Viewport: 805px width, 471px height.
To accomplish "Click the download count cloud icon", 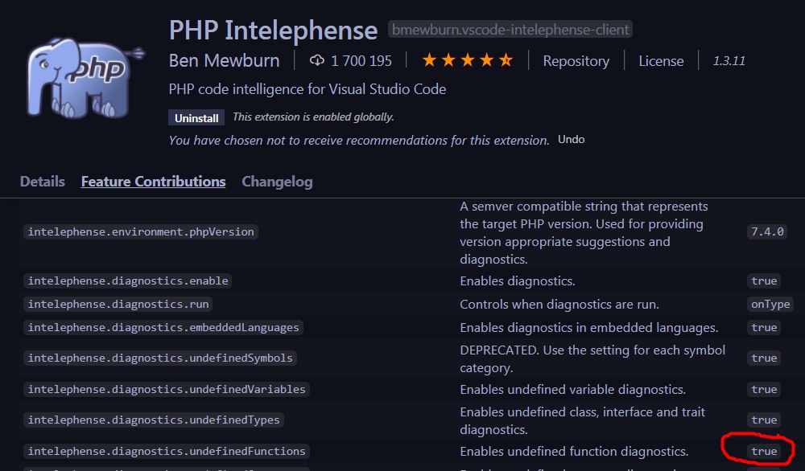I will (x=316, y=61).
